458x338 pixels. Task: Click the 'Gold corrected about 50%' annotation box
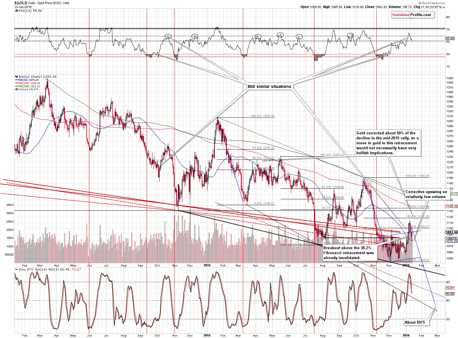(x=388, y=143)
